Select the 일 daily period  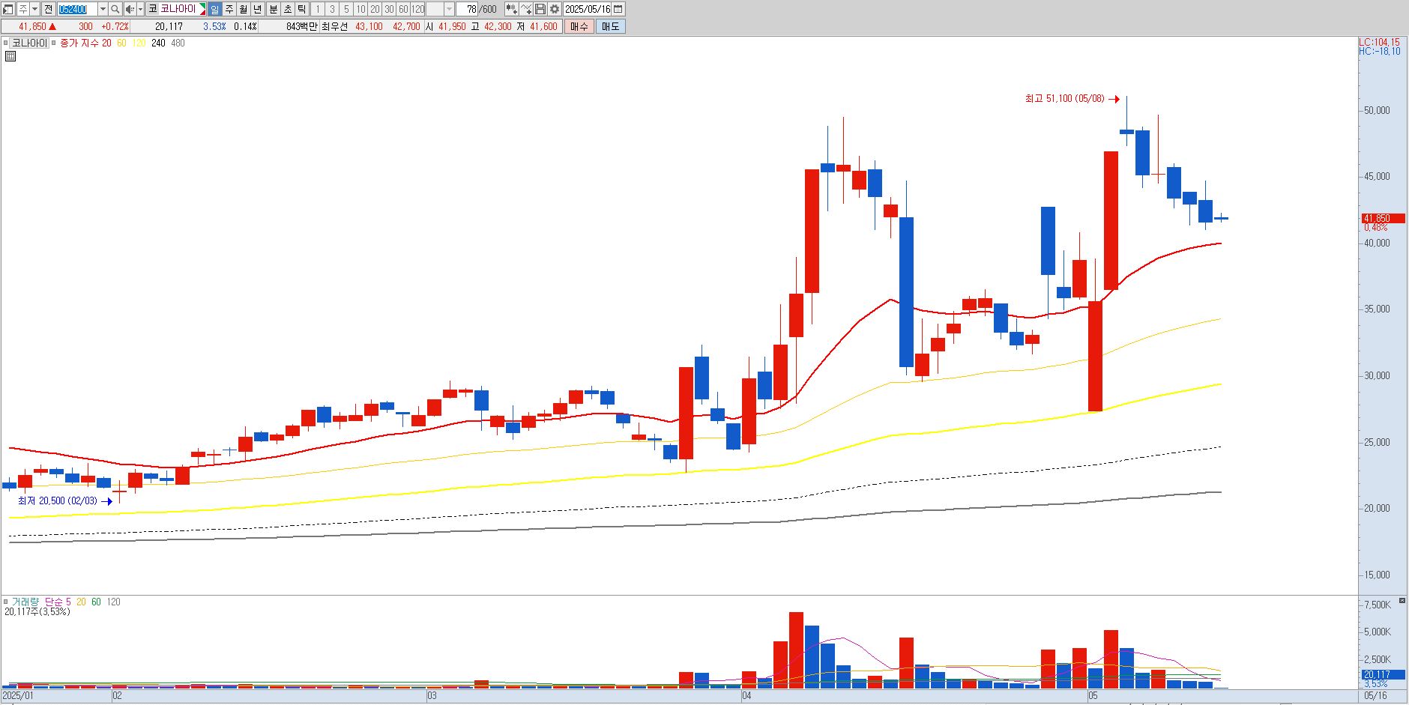coord(214,9)
